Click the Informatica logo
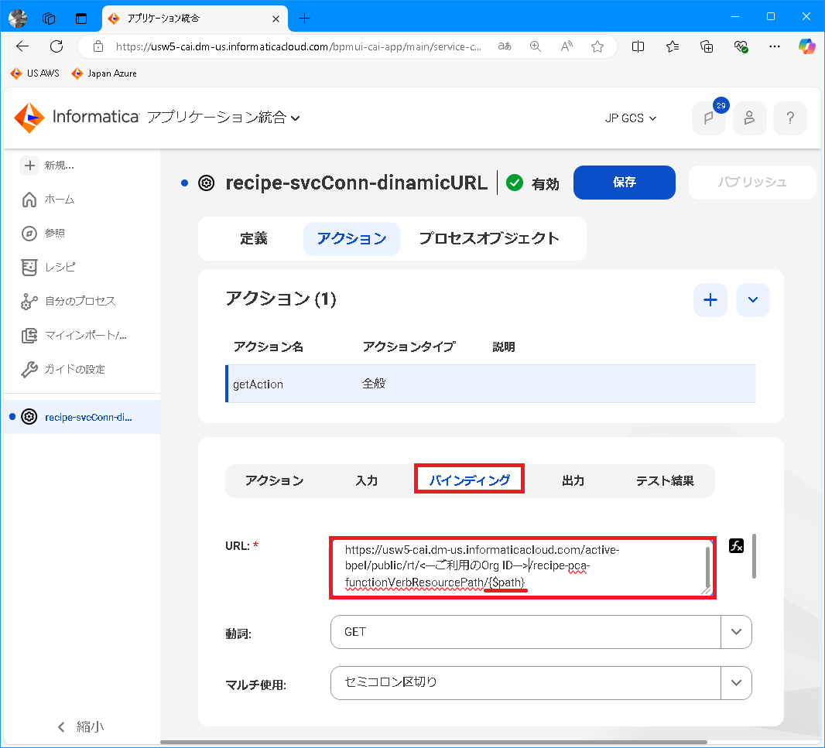Image resolution: width=825 pixels, height=748 pixels. click(x=77, y=117)
